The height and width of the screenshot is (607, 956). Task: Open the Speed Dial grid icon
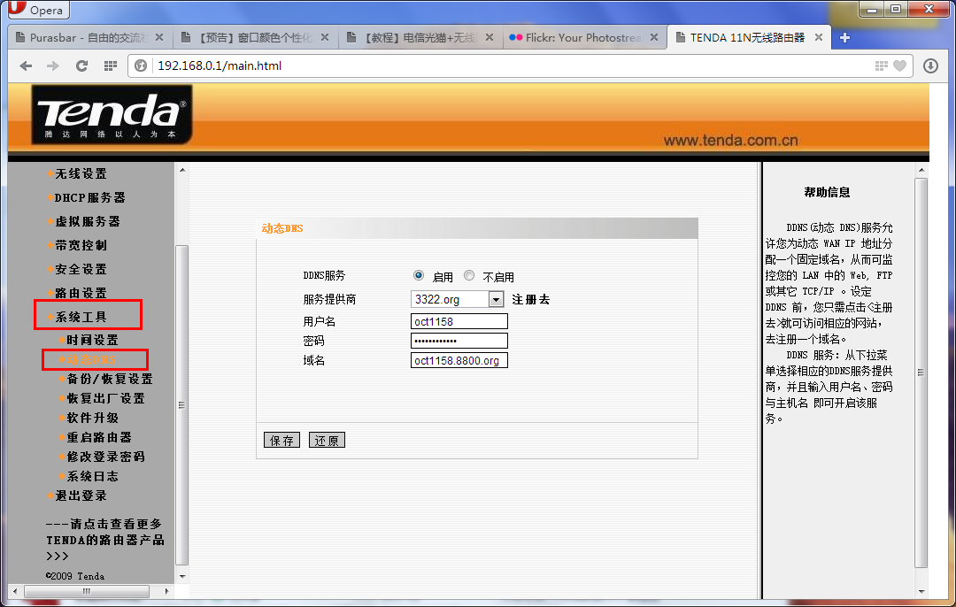click(110, 65)
